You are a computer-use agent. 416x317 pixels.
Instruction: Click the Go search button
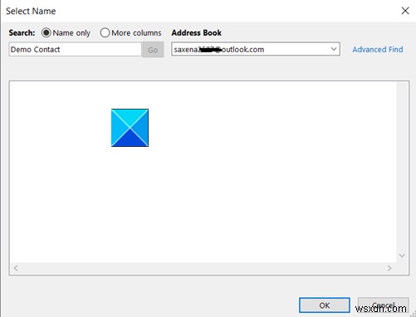153,50
